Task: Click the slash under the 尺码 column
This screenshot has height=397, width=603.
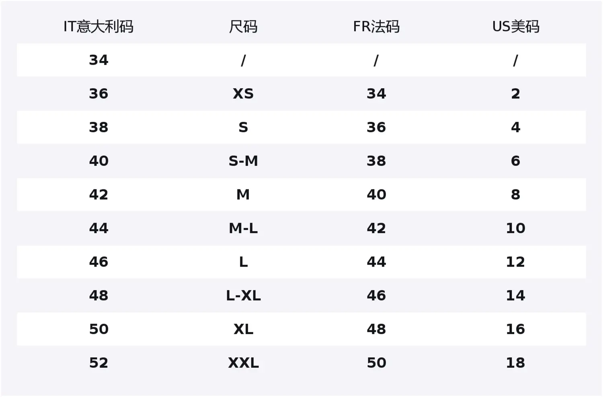Action: click(x=243, y=60)
